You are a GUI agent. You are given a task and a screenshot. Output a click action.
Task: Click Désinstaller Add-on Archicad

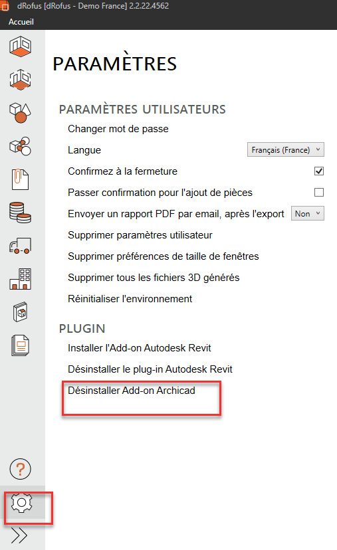pos(132,391)
